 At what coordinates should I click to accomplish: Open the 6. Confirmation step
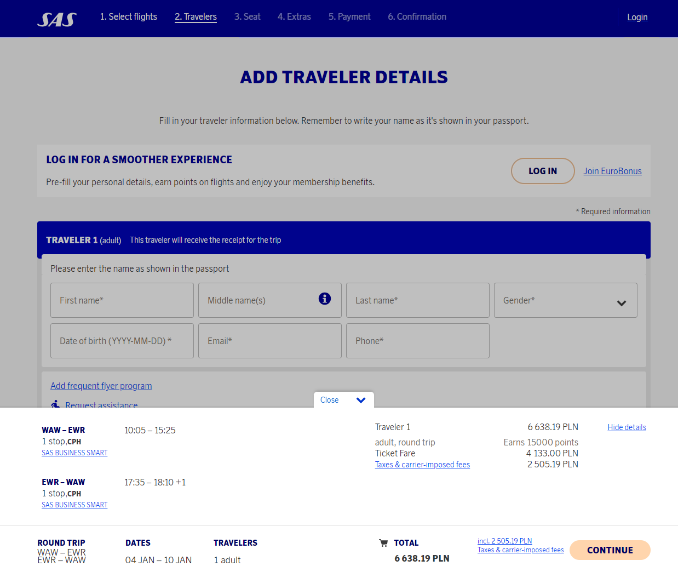point(417,17)
